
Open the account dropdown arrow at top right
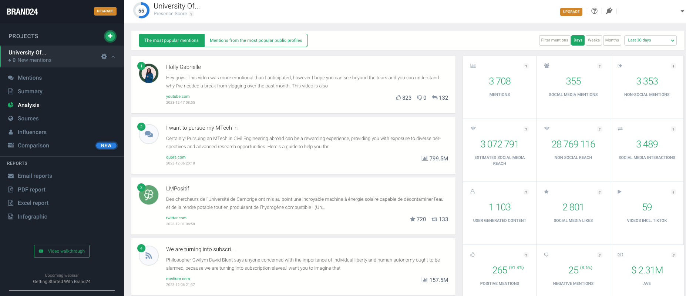click(x=682, y=11)
